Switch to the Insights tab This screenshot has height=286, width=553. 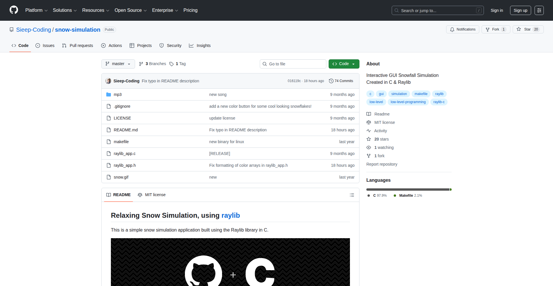pyautogui.click(x=200, y=46)
